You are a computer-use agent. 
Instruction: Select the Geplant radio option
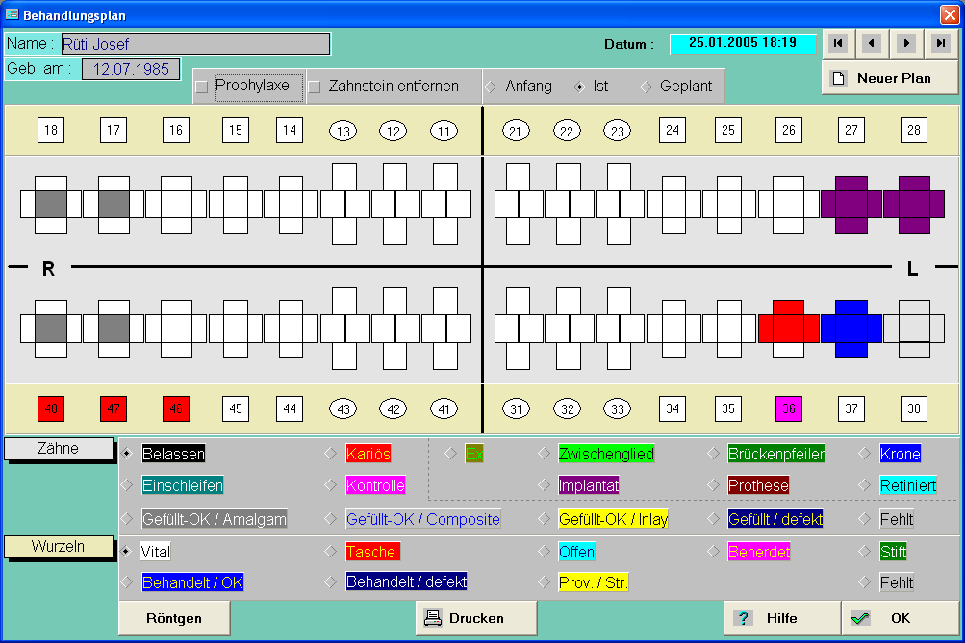pyautogui.click(x=646, y=87)
